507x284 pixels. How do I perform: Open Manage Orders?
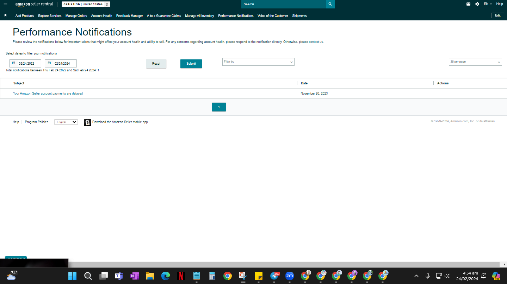76,16
